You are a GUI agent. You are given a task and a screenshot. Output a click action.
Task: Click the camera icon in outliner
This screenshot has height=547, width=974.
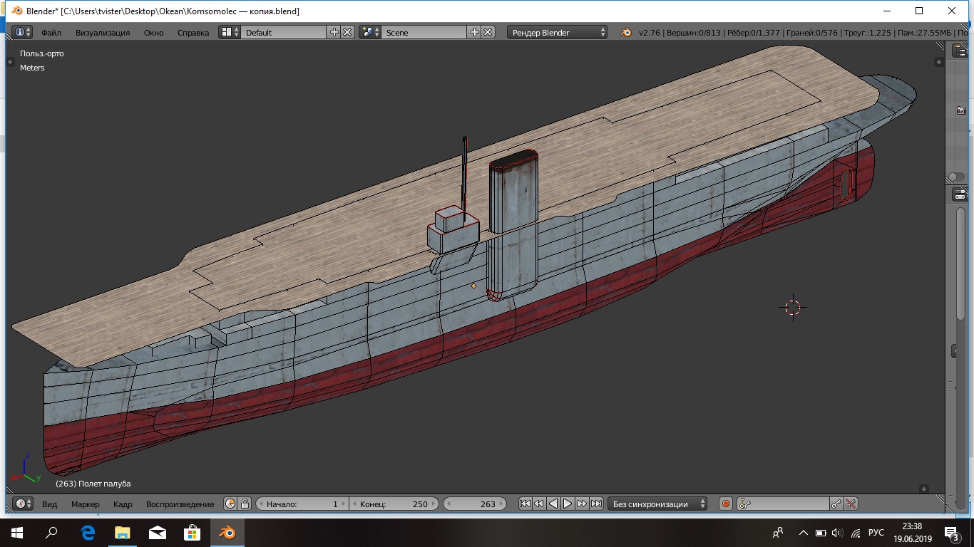pos(961,110)
